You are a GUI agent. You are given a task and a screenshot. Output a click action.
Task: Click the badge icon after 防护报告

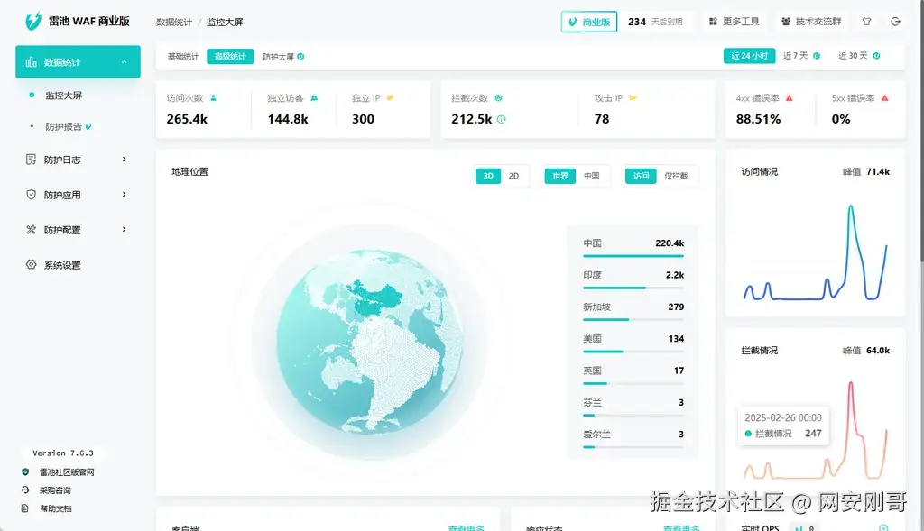tap(88, 126)
